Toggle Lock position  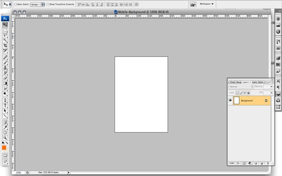pyautogui.click(x=244, y=92)
